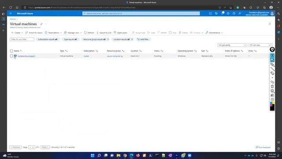Open more options next to Virtual machines title
Screen dimensions: 282x159
coord(46,24)
